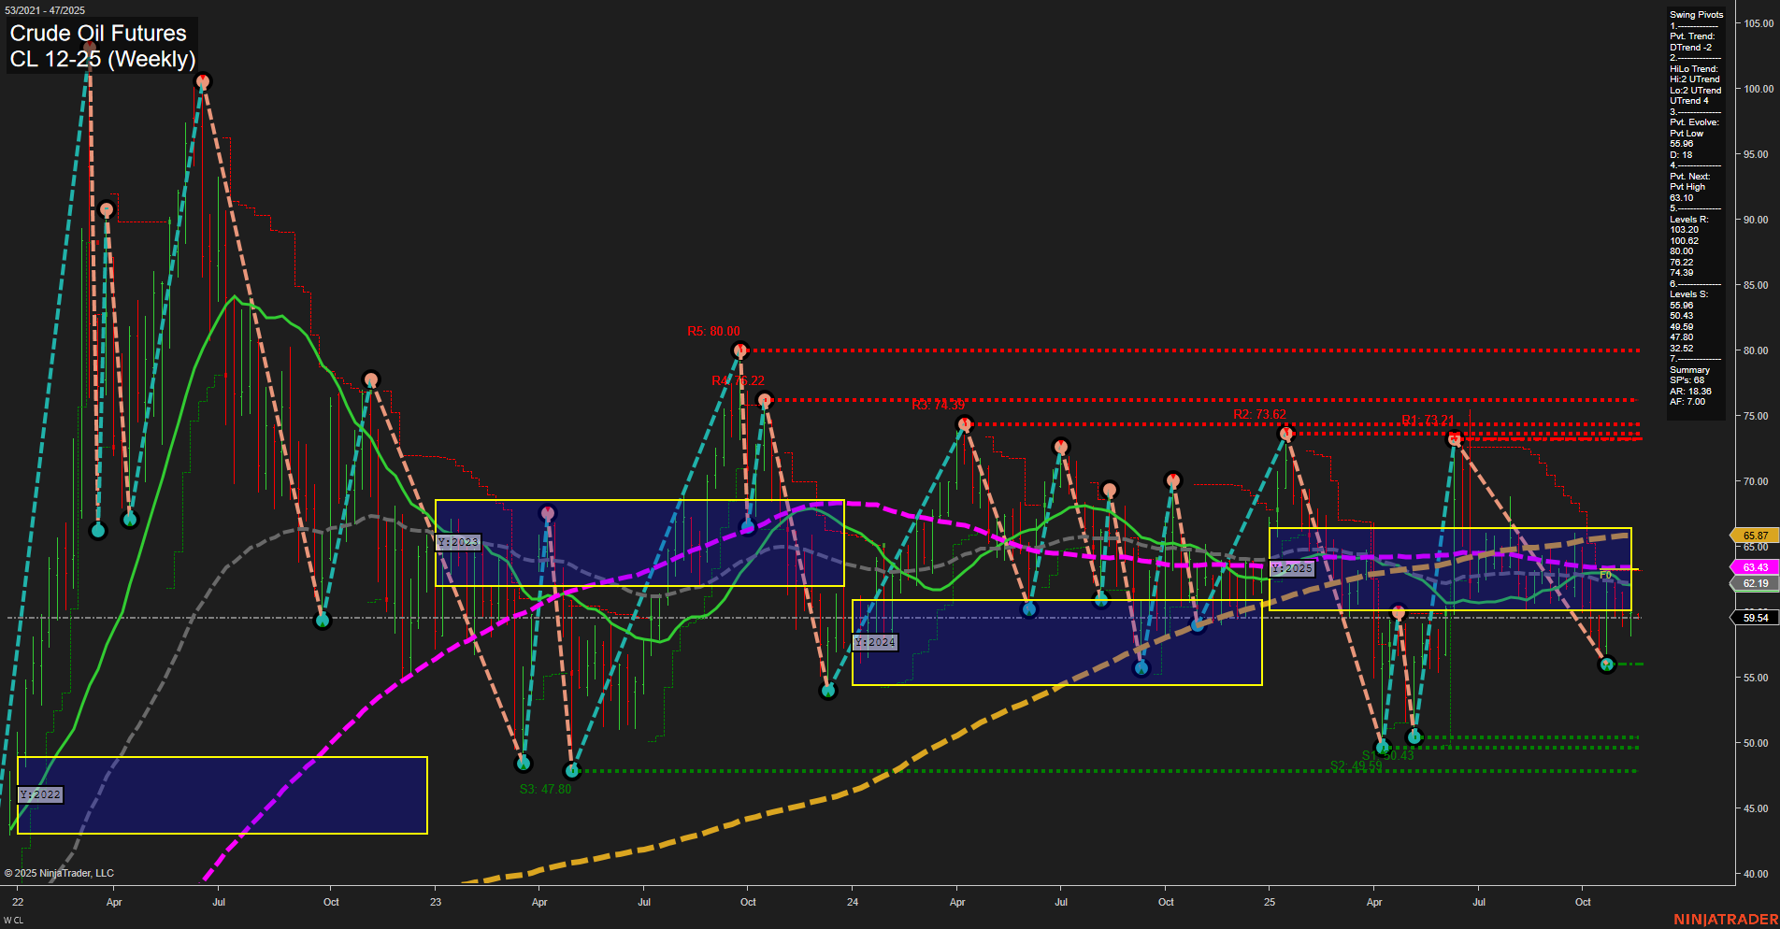Click the © 2025 NinjaTrader, LLC copyright text
1780x929 pixels.
click(x=61, y=873)
